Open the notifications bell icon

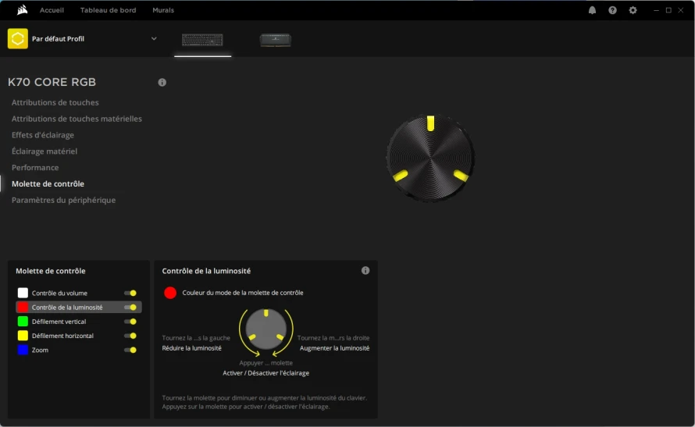click(592, 10)
